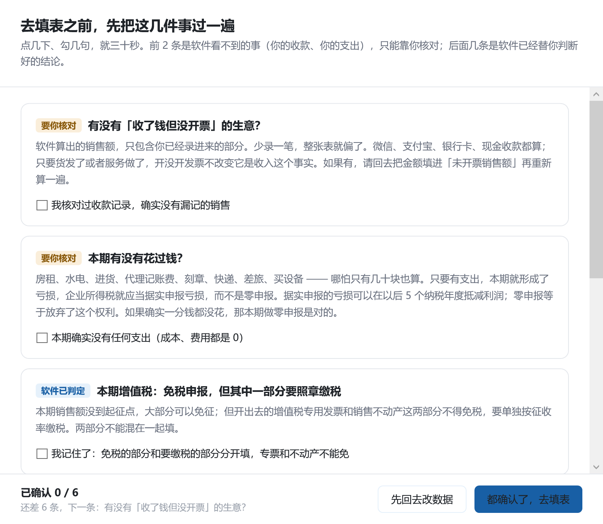Viewport: 603px width, 524px height.
Task: Click scrollbar up arrow
Action: tap(596, 94)
